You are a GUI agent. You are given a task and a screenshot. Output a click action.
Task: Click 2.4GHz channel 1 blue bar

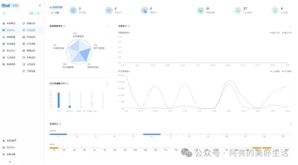pyautogui.click(x=58, y=134)
